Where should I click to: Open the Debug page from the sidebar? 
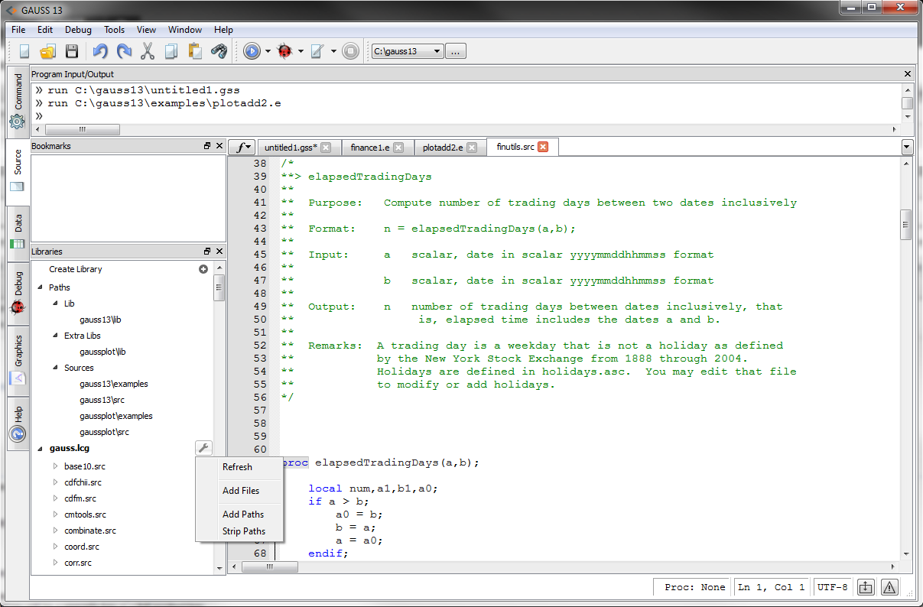coord(18,294)
